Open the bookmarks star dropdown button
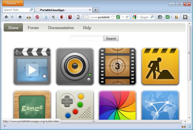 pos(160,17)
